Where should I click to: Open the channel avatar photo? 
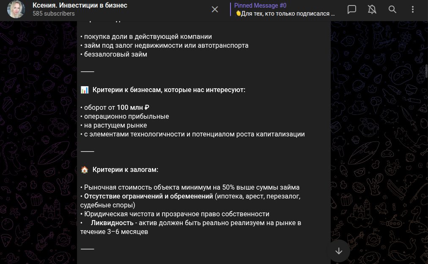(x=16, y=9)
